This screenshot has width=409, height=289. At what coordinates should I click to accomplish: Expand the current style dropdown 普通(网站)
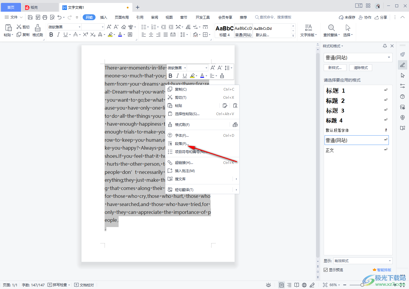point(389,58)
